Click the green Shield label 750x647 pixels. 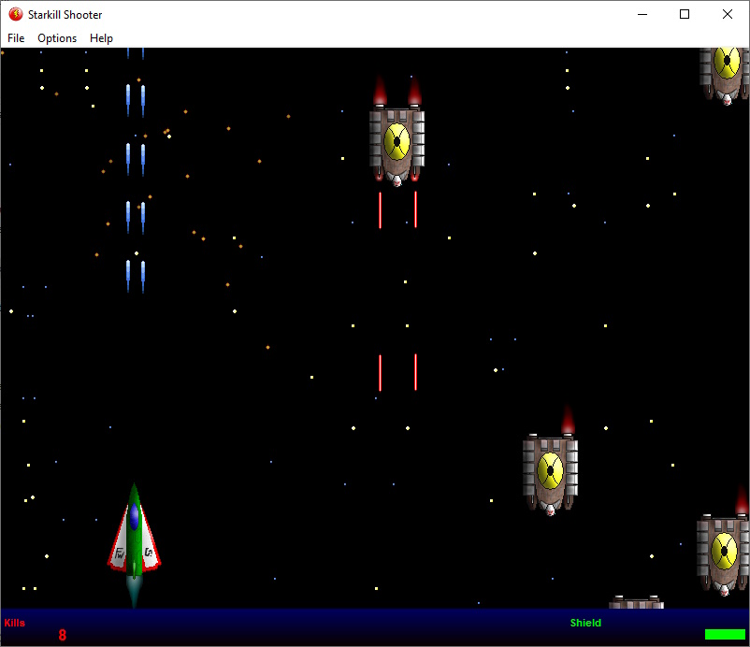[x=585, y=623]
